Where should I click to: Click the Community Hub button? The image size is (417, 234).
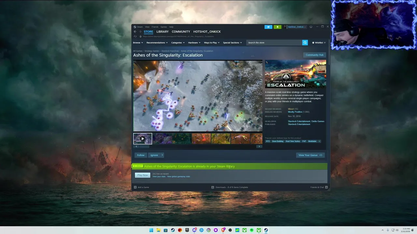tap(314, 55)
